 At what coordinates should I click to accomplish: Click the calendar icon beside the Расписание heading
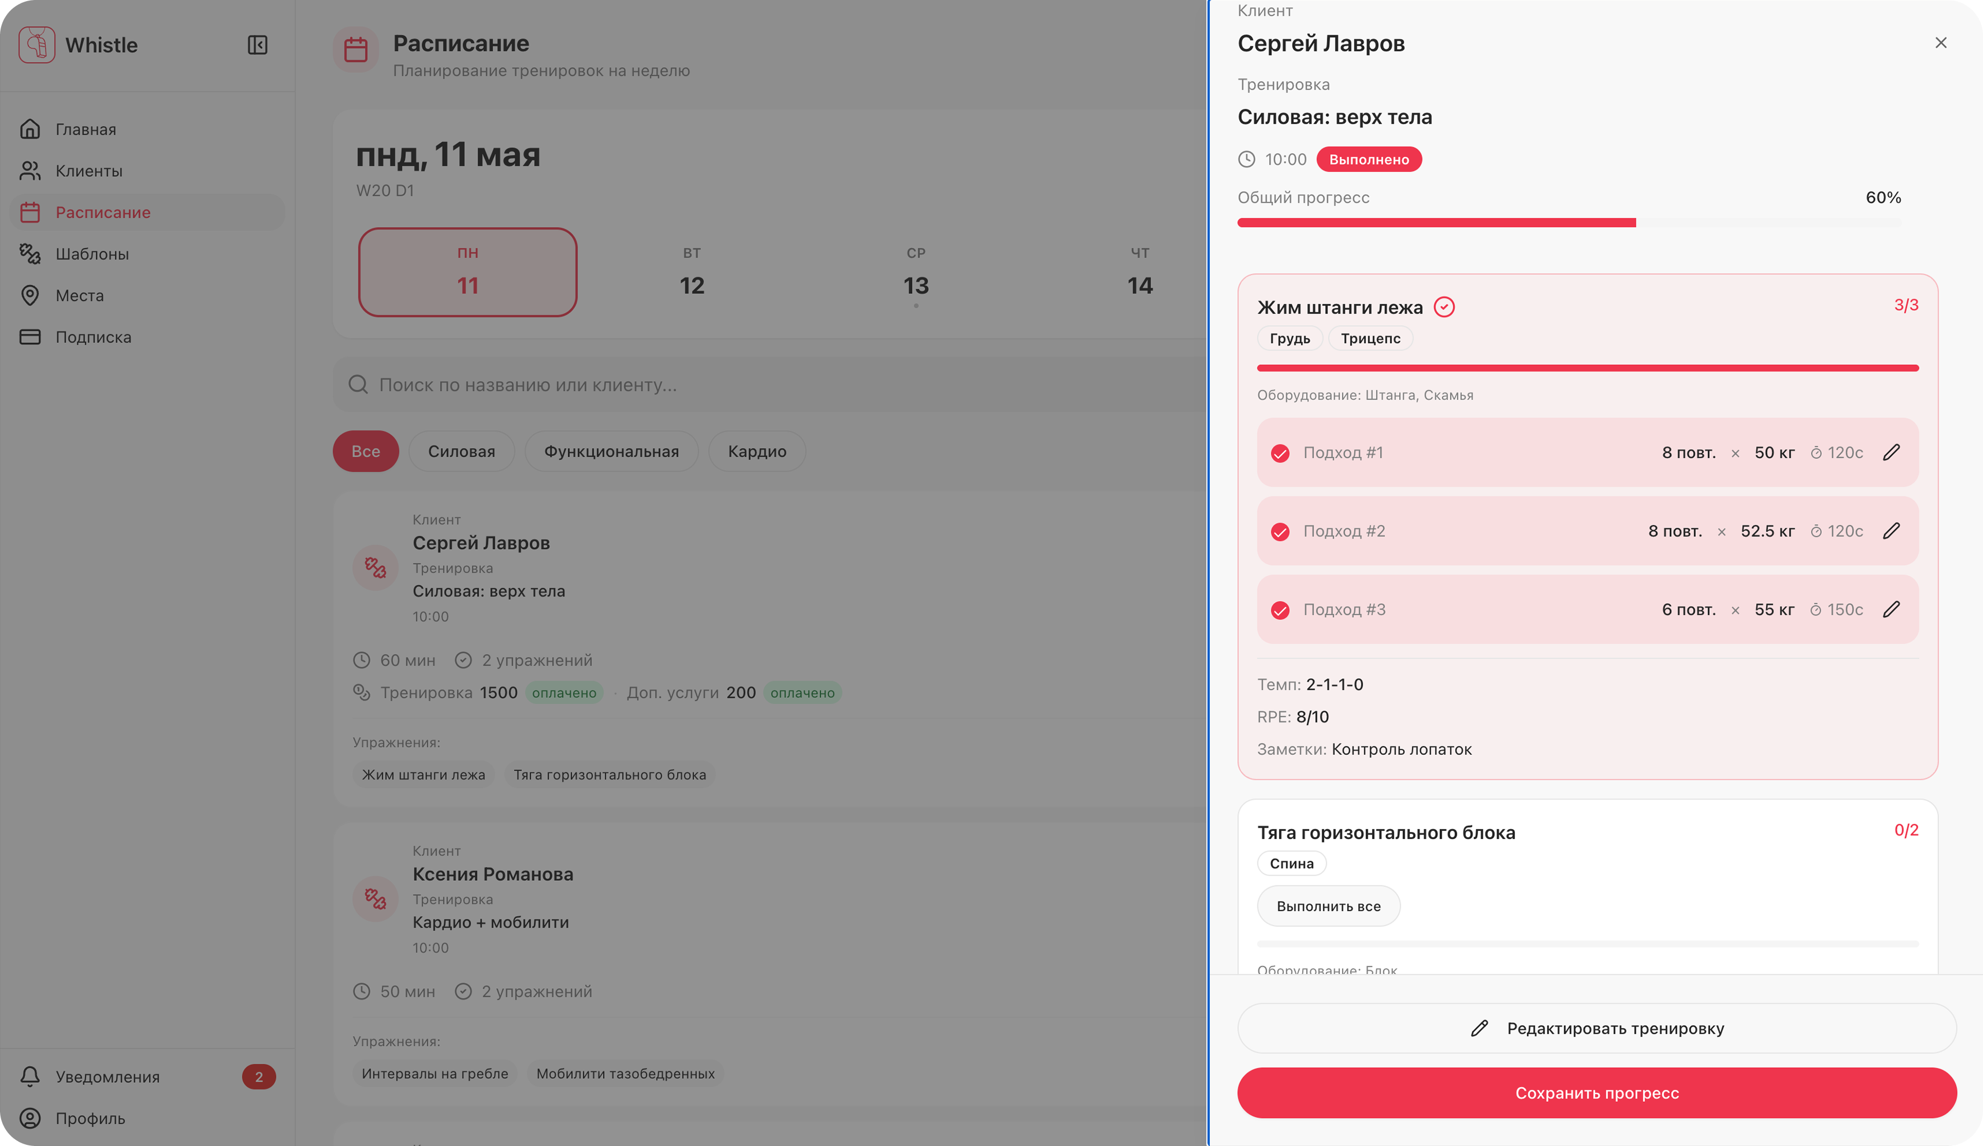tap(356, 50)
